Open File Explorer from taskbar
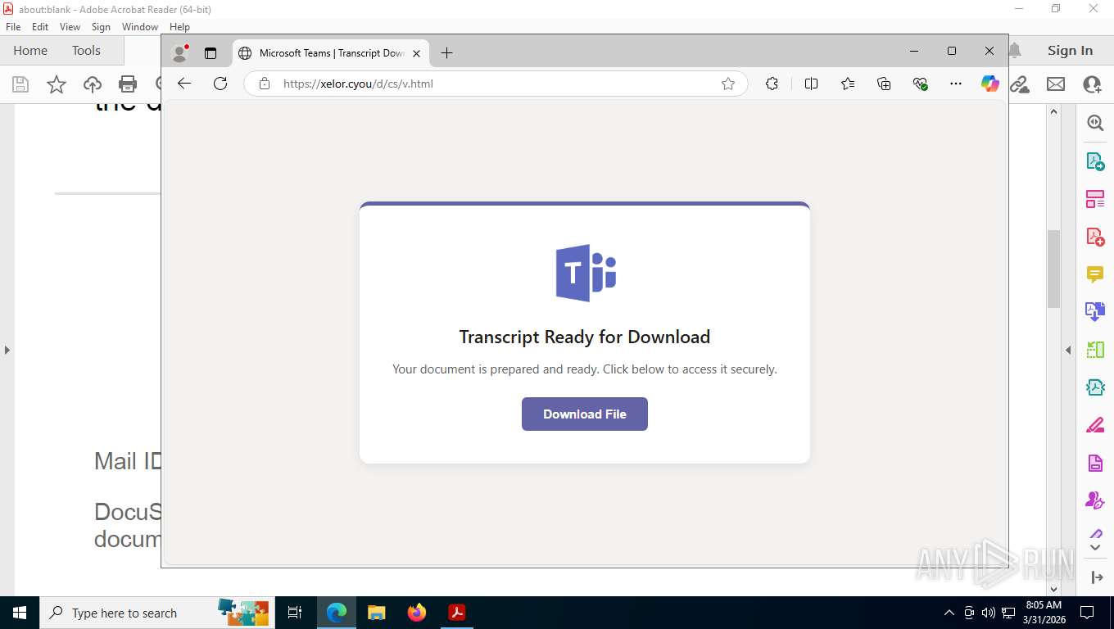 376,613
